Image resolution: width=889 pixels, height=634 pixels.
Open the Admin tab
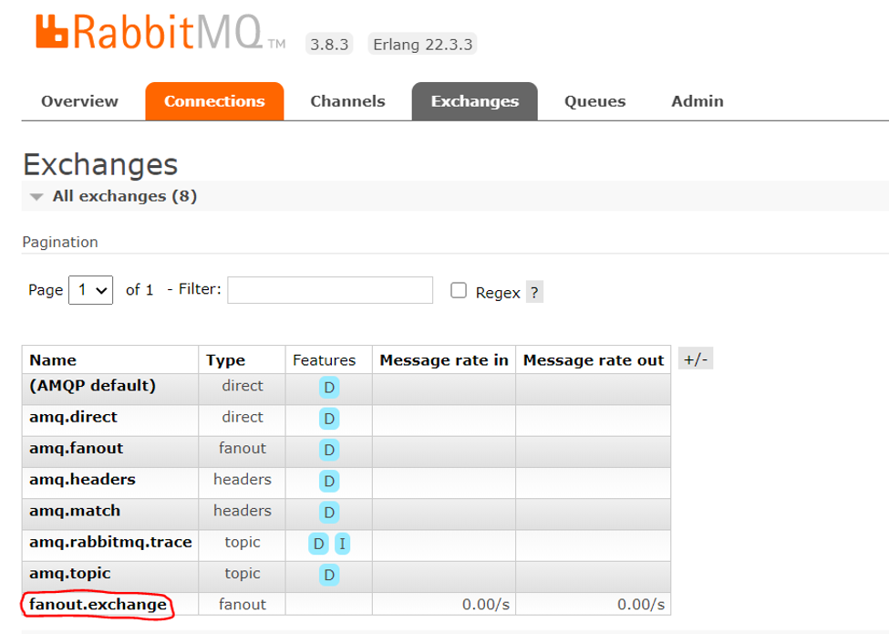click(x=697, y=101)
